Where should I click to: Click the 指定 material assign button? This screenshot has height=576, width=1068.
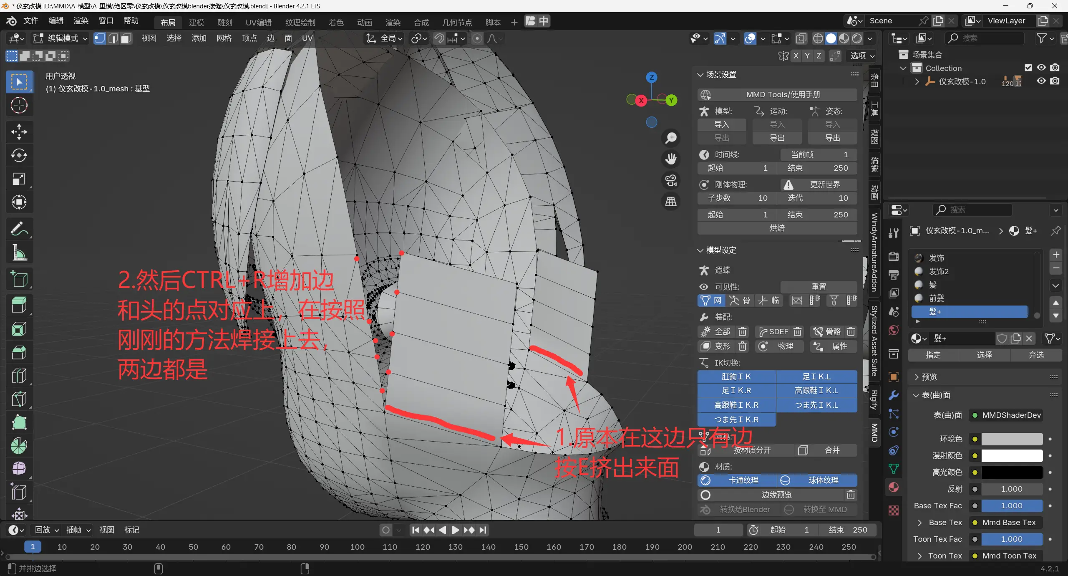click(933, 355)
